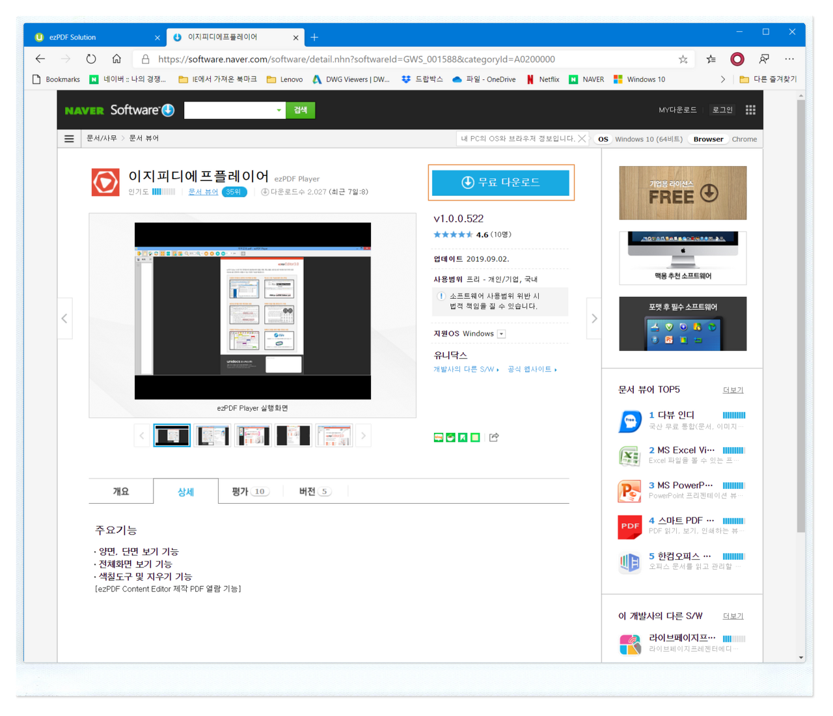Open 공식 웹사이트 link
Screen dimensions: 833x716
pyautogui.click(x=532, y=369)
